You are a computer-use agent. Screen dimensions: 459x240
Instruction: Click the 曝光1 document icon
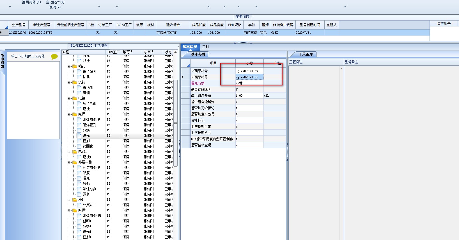pyautogui.click(x=79, y=232)
